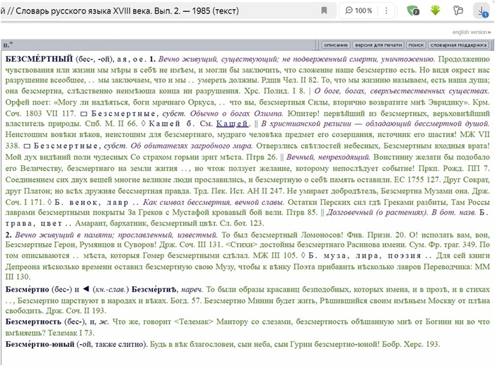Open the browser downloads panel
The height and width of the screenshot is (366, 495).
point(481,11)
